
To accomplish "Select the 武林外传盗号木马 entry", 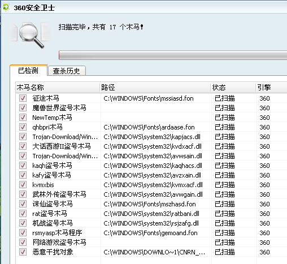I will click(151, 194).
